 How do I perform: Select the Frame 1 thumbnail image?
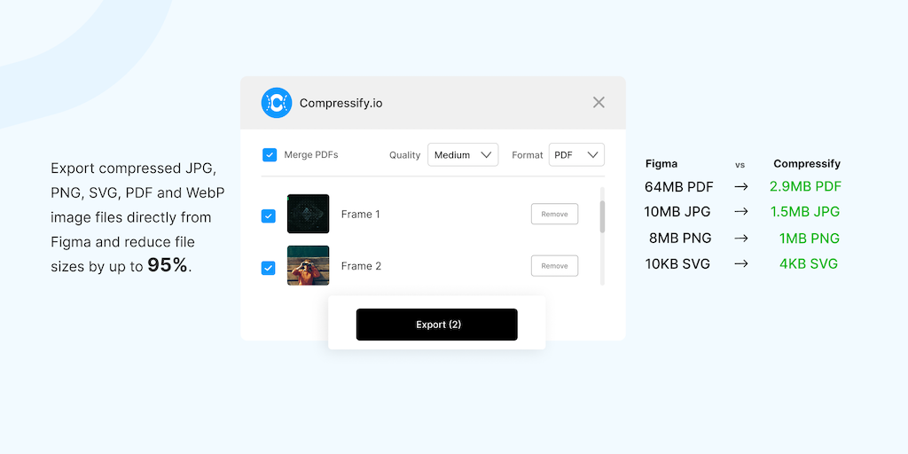(x=308, y=214)
